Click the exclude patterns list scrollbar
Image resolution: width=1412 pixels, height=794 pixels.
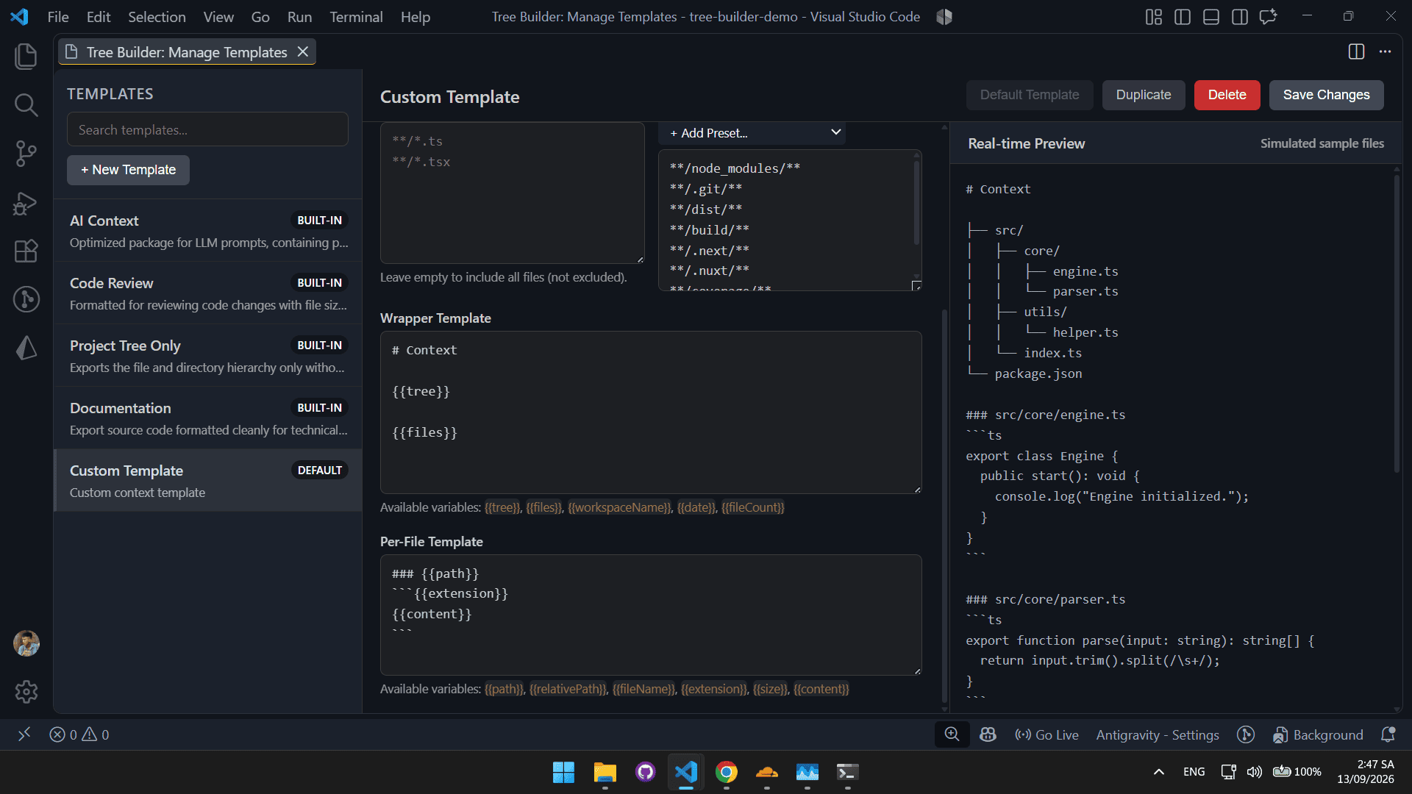tap(916, 202)
